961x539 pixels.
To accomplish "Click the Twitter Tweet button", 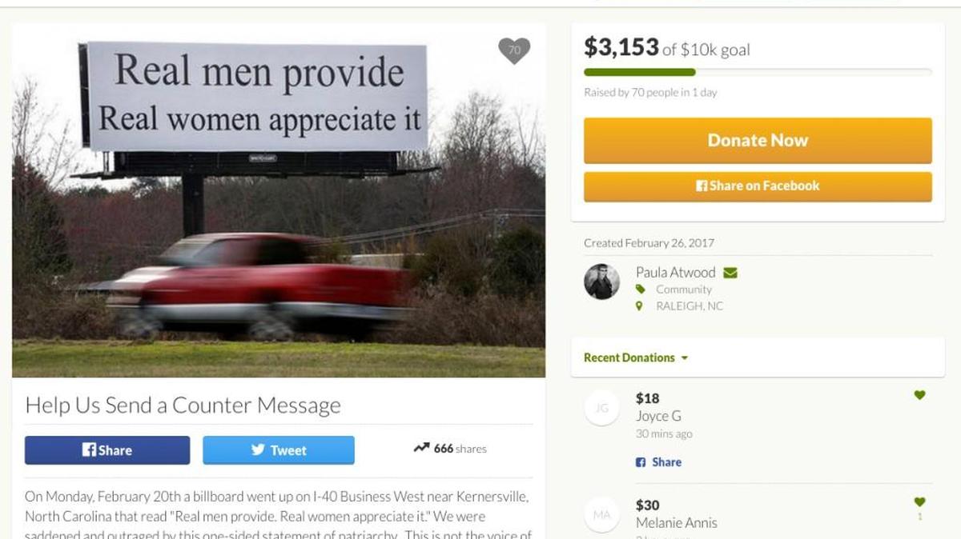I will (279, 450).
